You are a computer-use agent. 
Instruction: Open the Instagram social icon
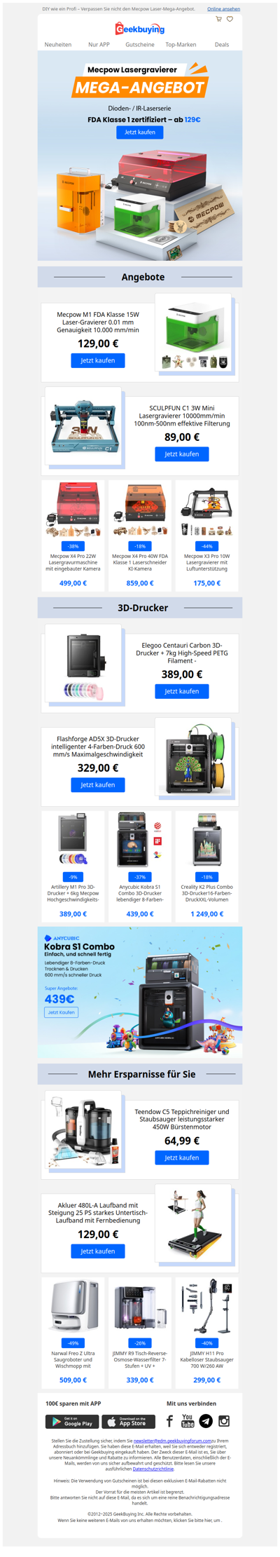pyautogui.click(x=224, y=1421)
